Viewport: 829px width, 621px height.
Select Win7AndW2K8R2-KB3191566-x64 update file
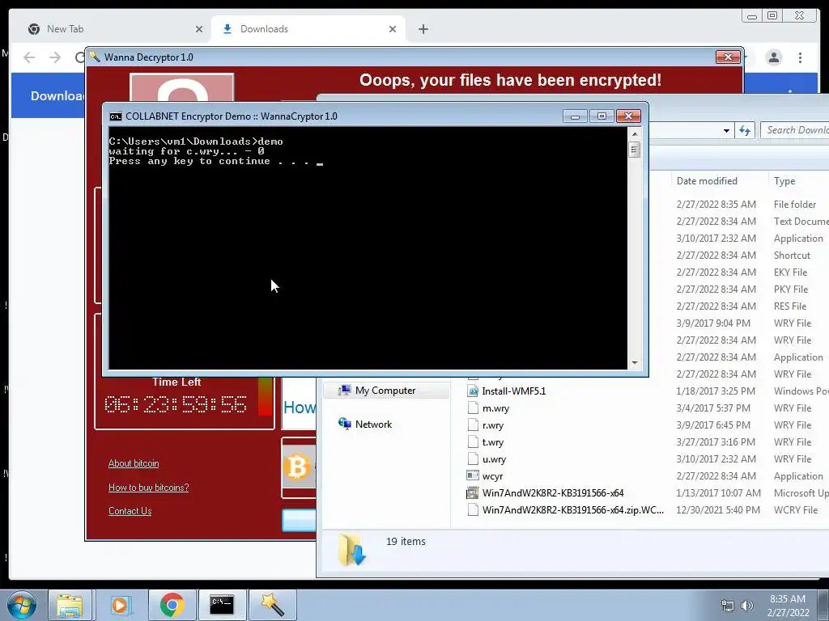pos(552,492)
